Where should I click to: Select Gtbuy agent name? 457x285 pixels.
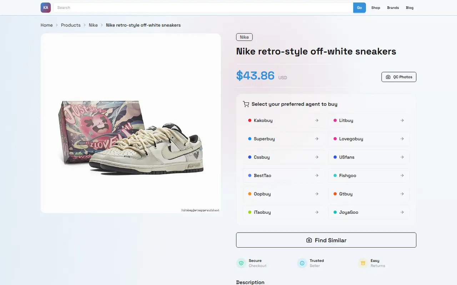point(346,194)
